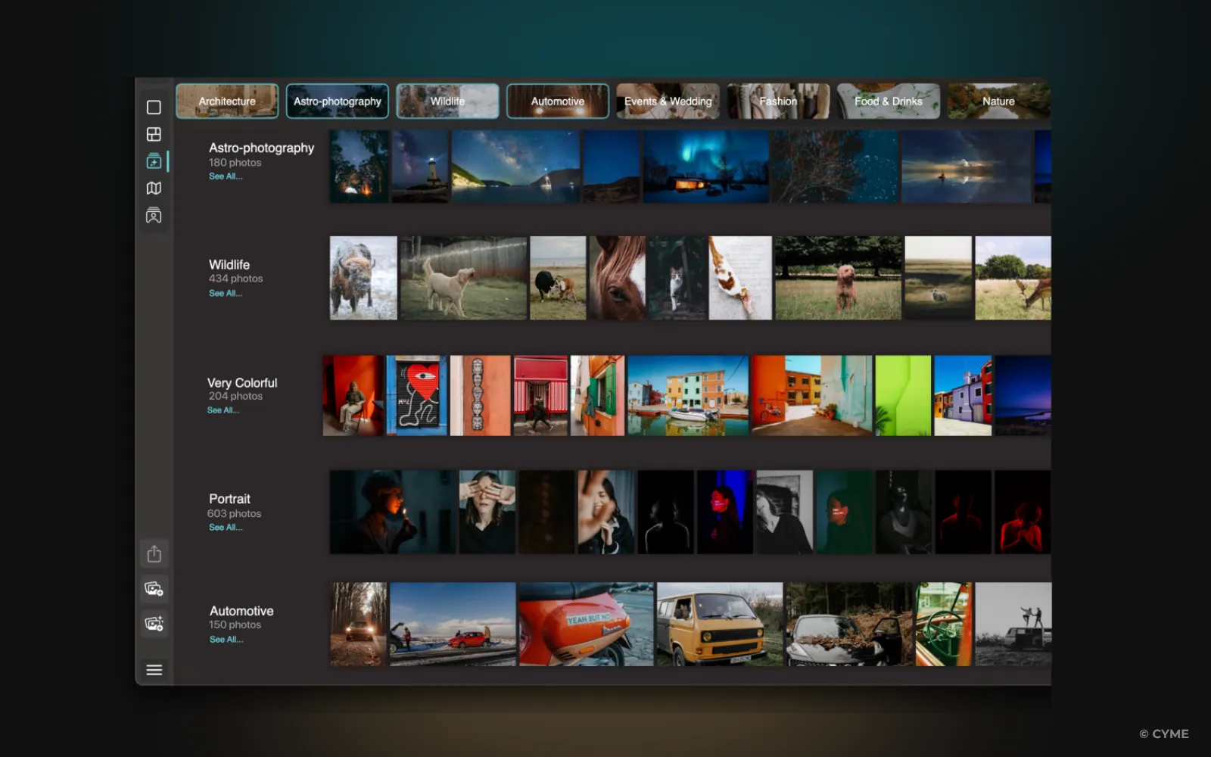Open the black-and-white couple on van photo

[x=1013, y=624]
